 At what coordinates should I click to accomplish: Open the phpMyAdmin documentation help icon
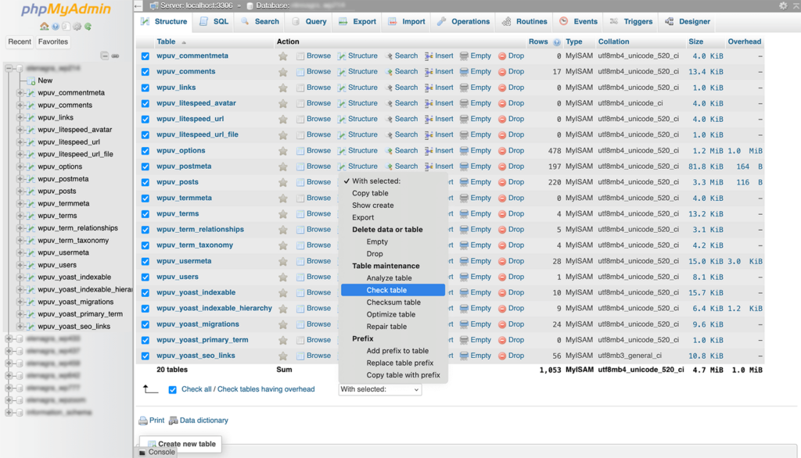click(x=56, y=27)
